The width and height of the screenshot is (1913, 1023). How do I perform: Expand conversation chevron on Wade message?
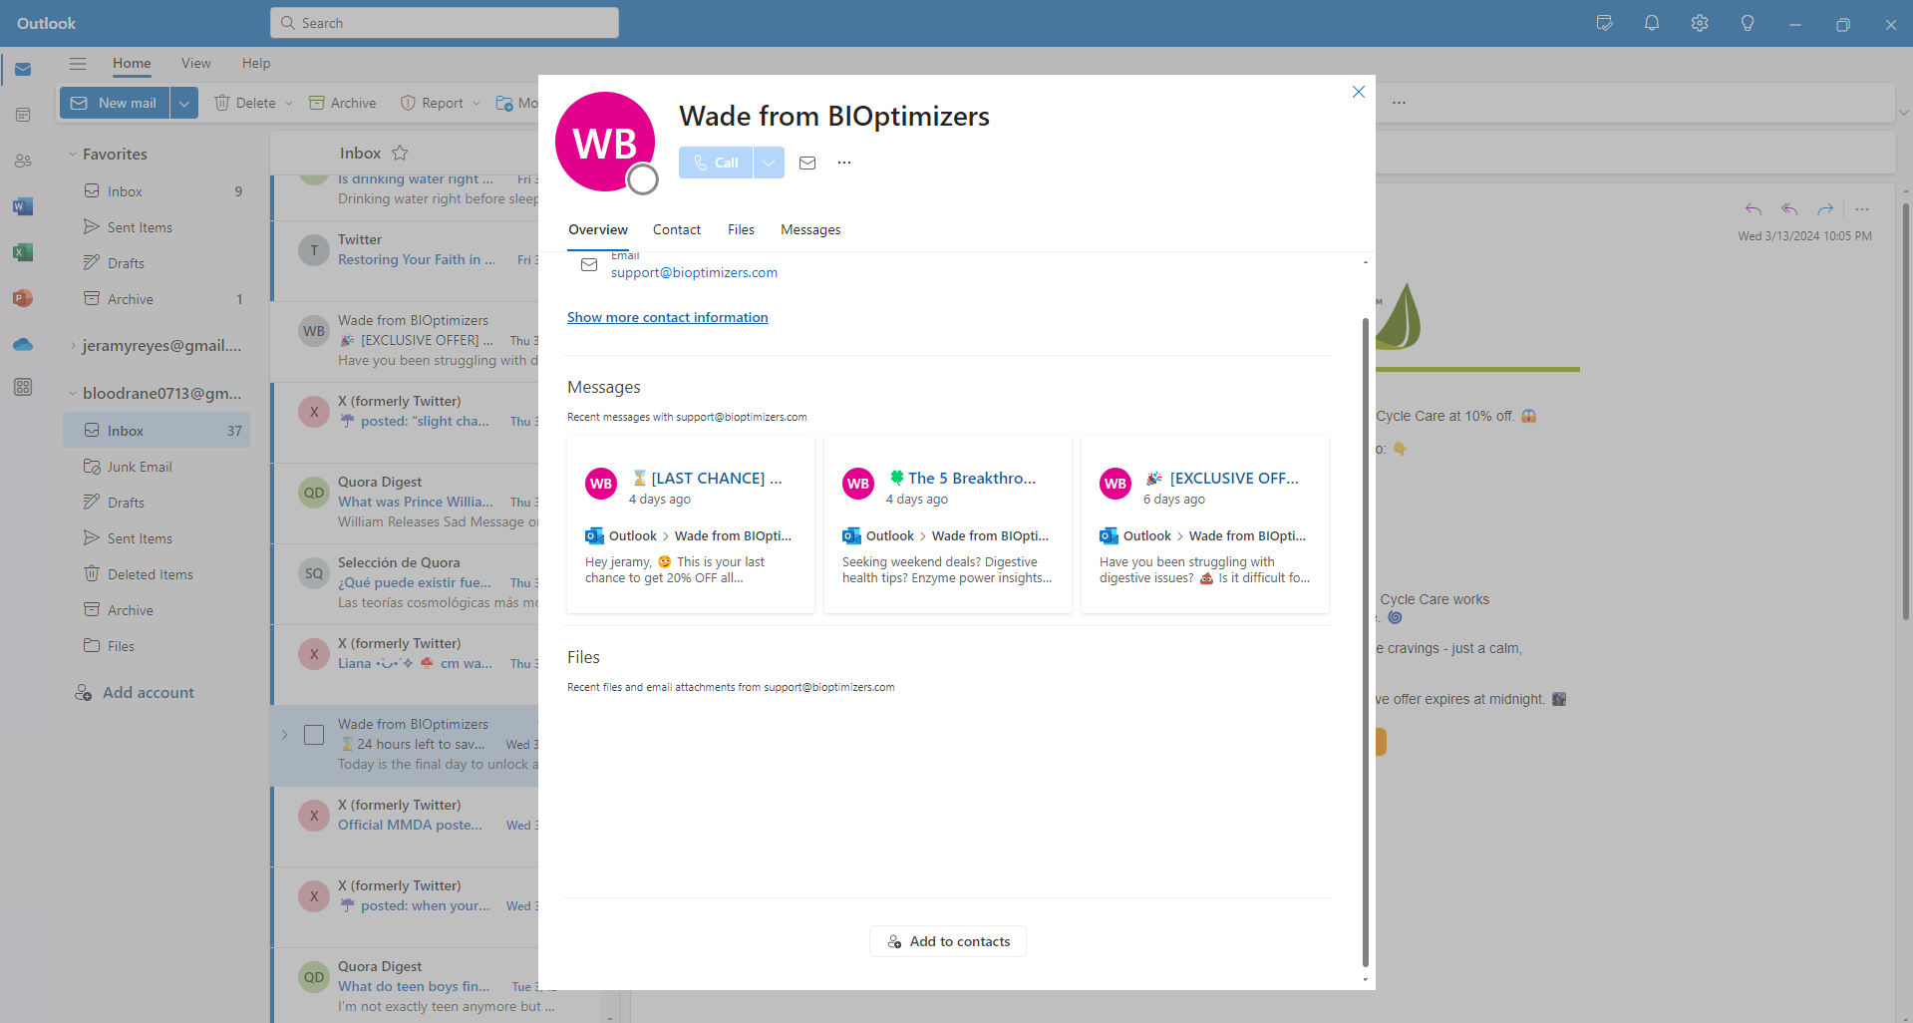click(284, 735)
